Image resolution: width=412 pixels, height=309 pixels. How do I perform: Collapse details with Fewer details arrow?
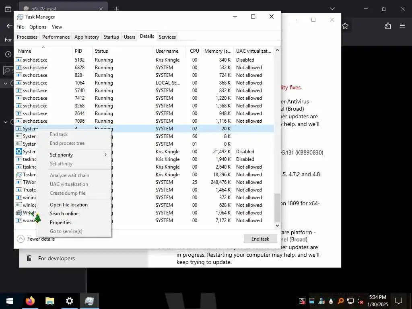[21, 239]
